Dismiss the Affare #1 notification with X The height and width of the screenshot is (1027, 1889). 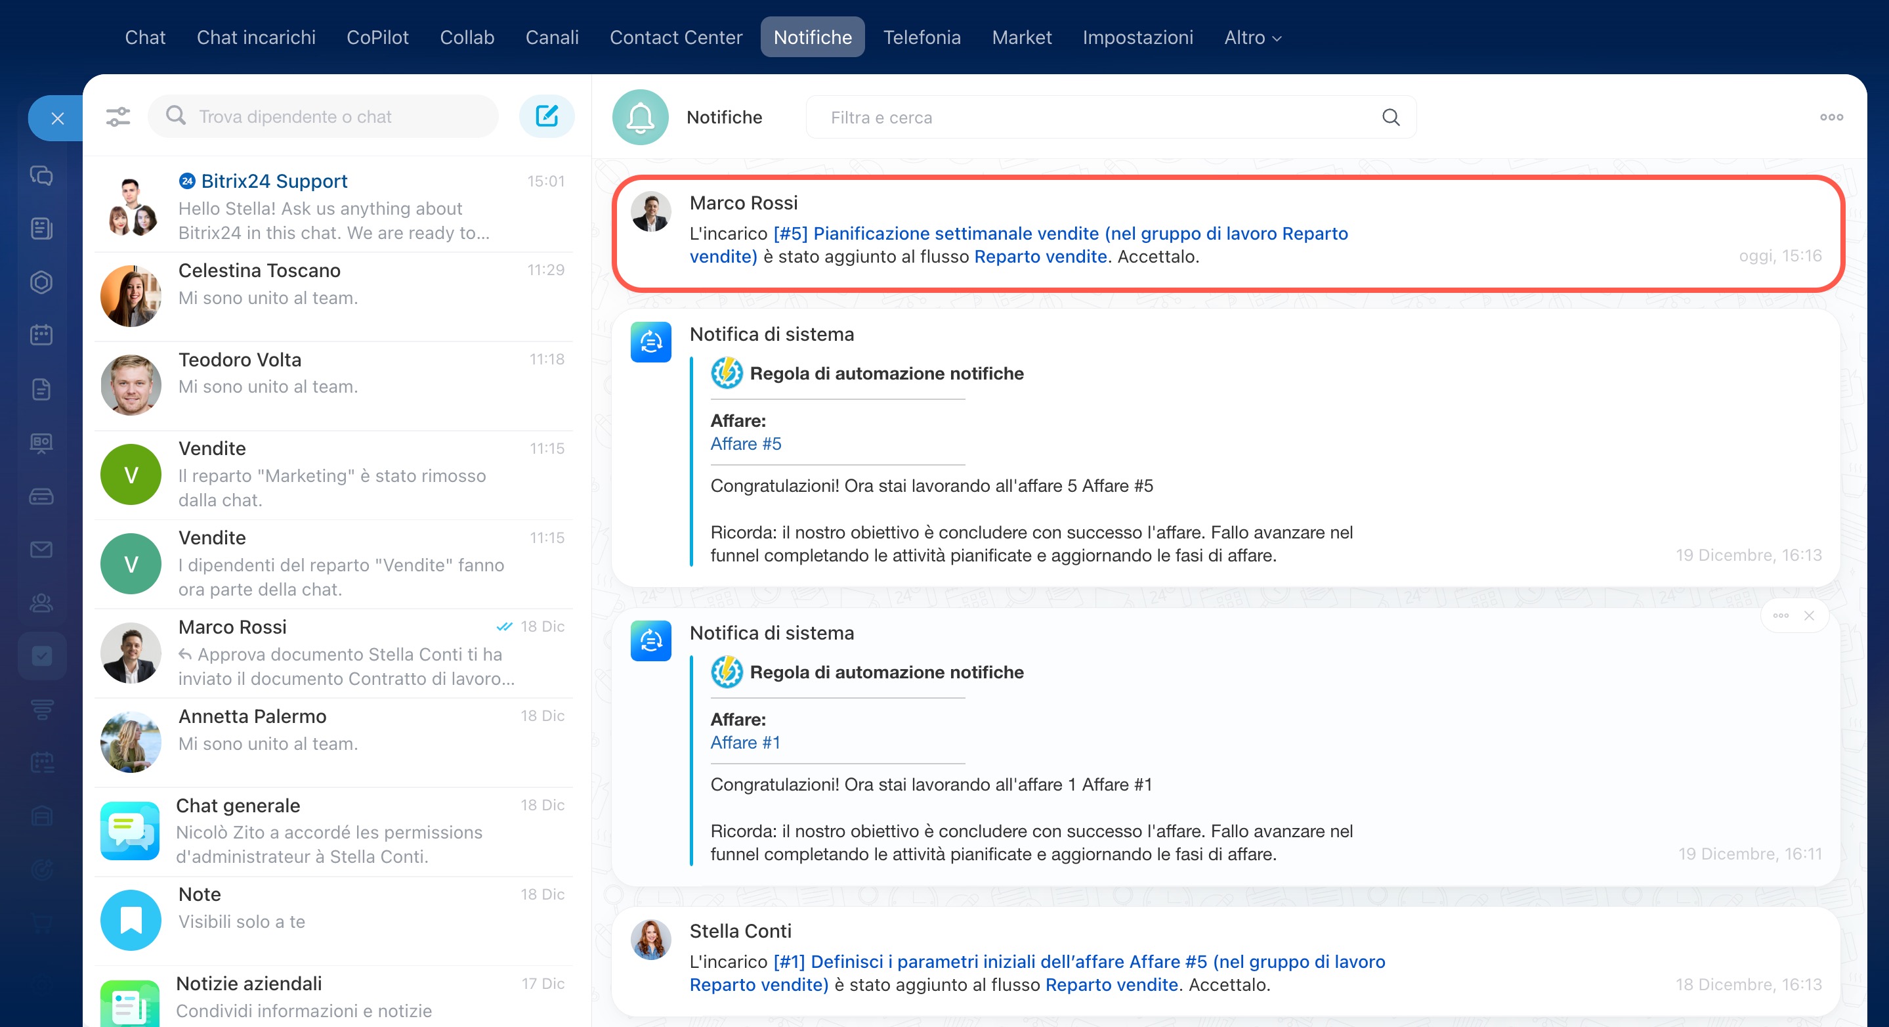[1809, 615]
